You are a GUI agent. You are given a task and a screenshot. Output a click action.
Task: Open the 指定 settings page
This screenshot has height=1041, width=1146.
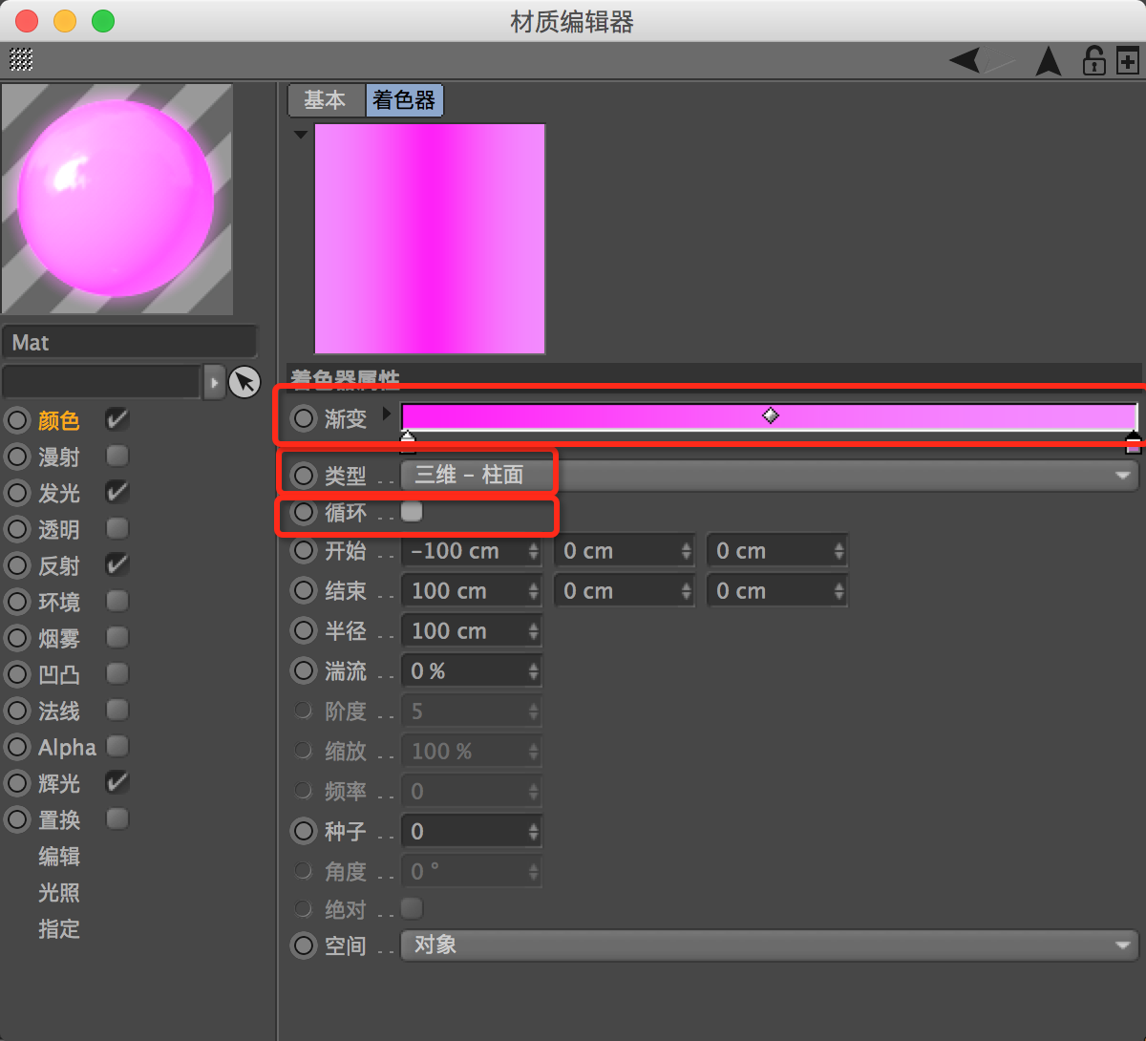[x=58, y=928]
